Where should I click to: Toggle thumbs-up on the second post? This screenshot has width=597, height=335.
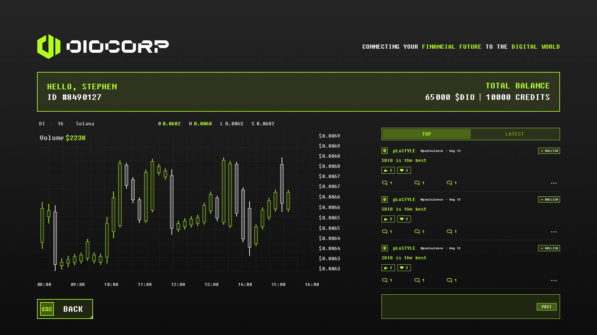click(388, 219)
